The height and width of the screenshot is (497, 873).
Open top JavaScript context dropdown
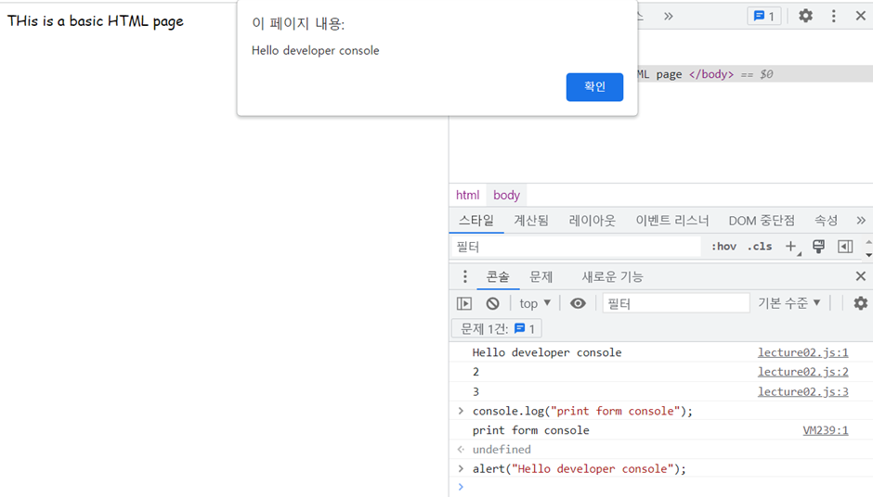(535, 303)
